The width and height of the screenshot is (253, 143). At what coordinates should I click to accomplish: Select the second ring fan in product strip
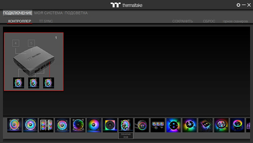(30, 125)
